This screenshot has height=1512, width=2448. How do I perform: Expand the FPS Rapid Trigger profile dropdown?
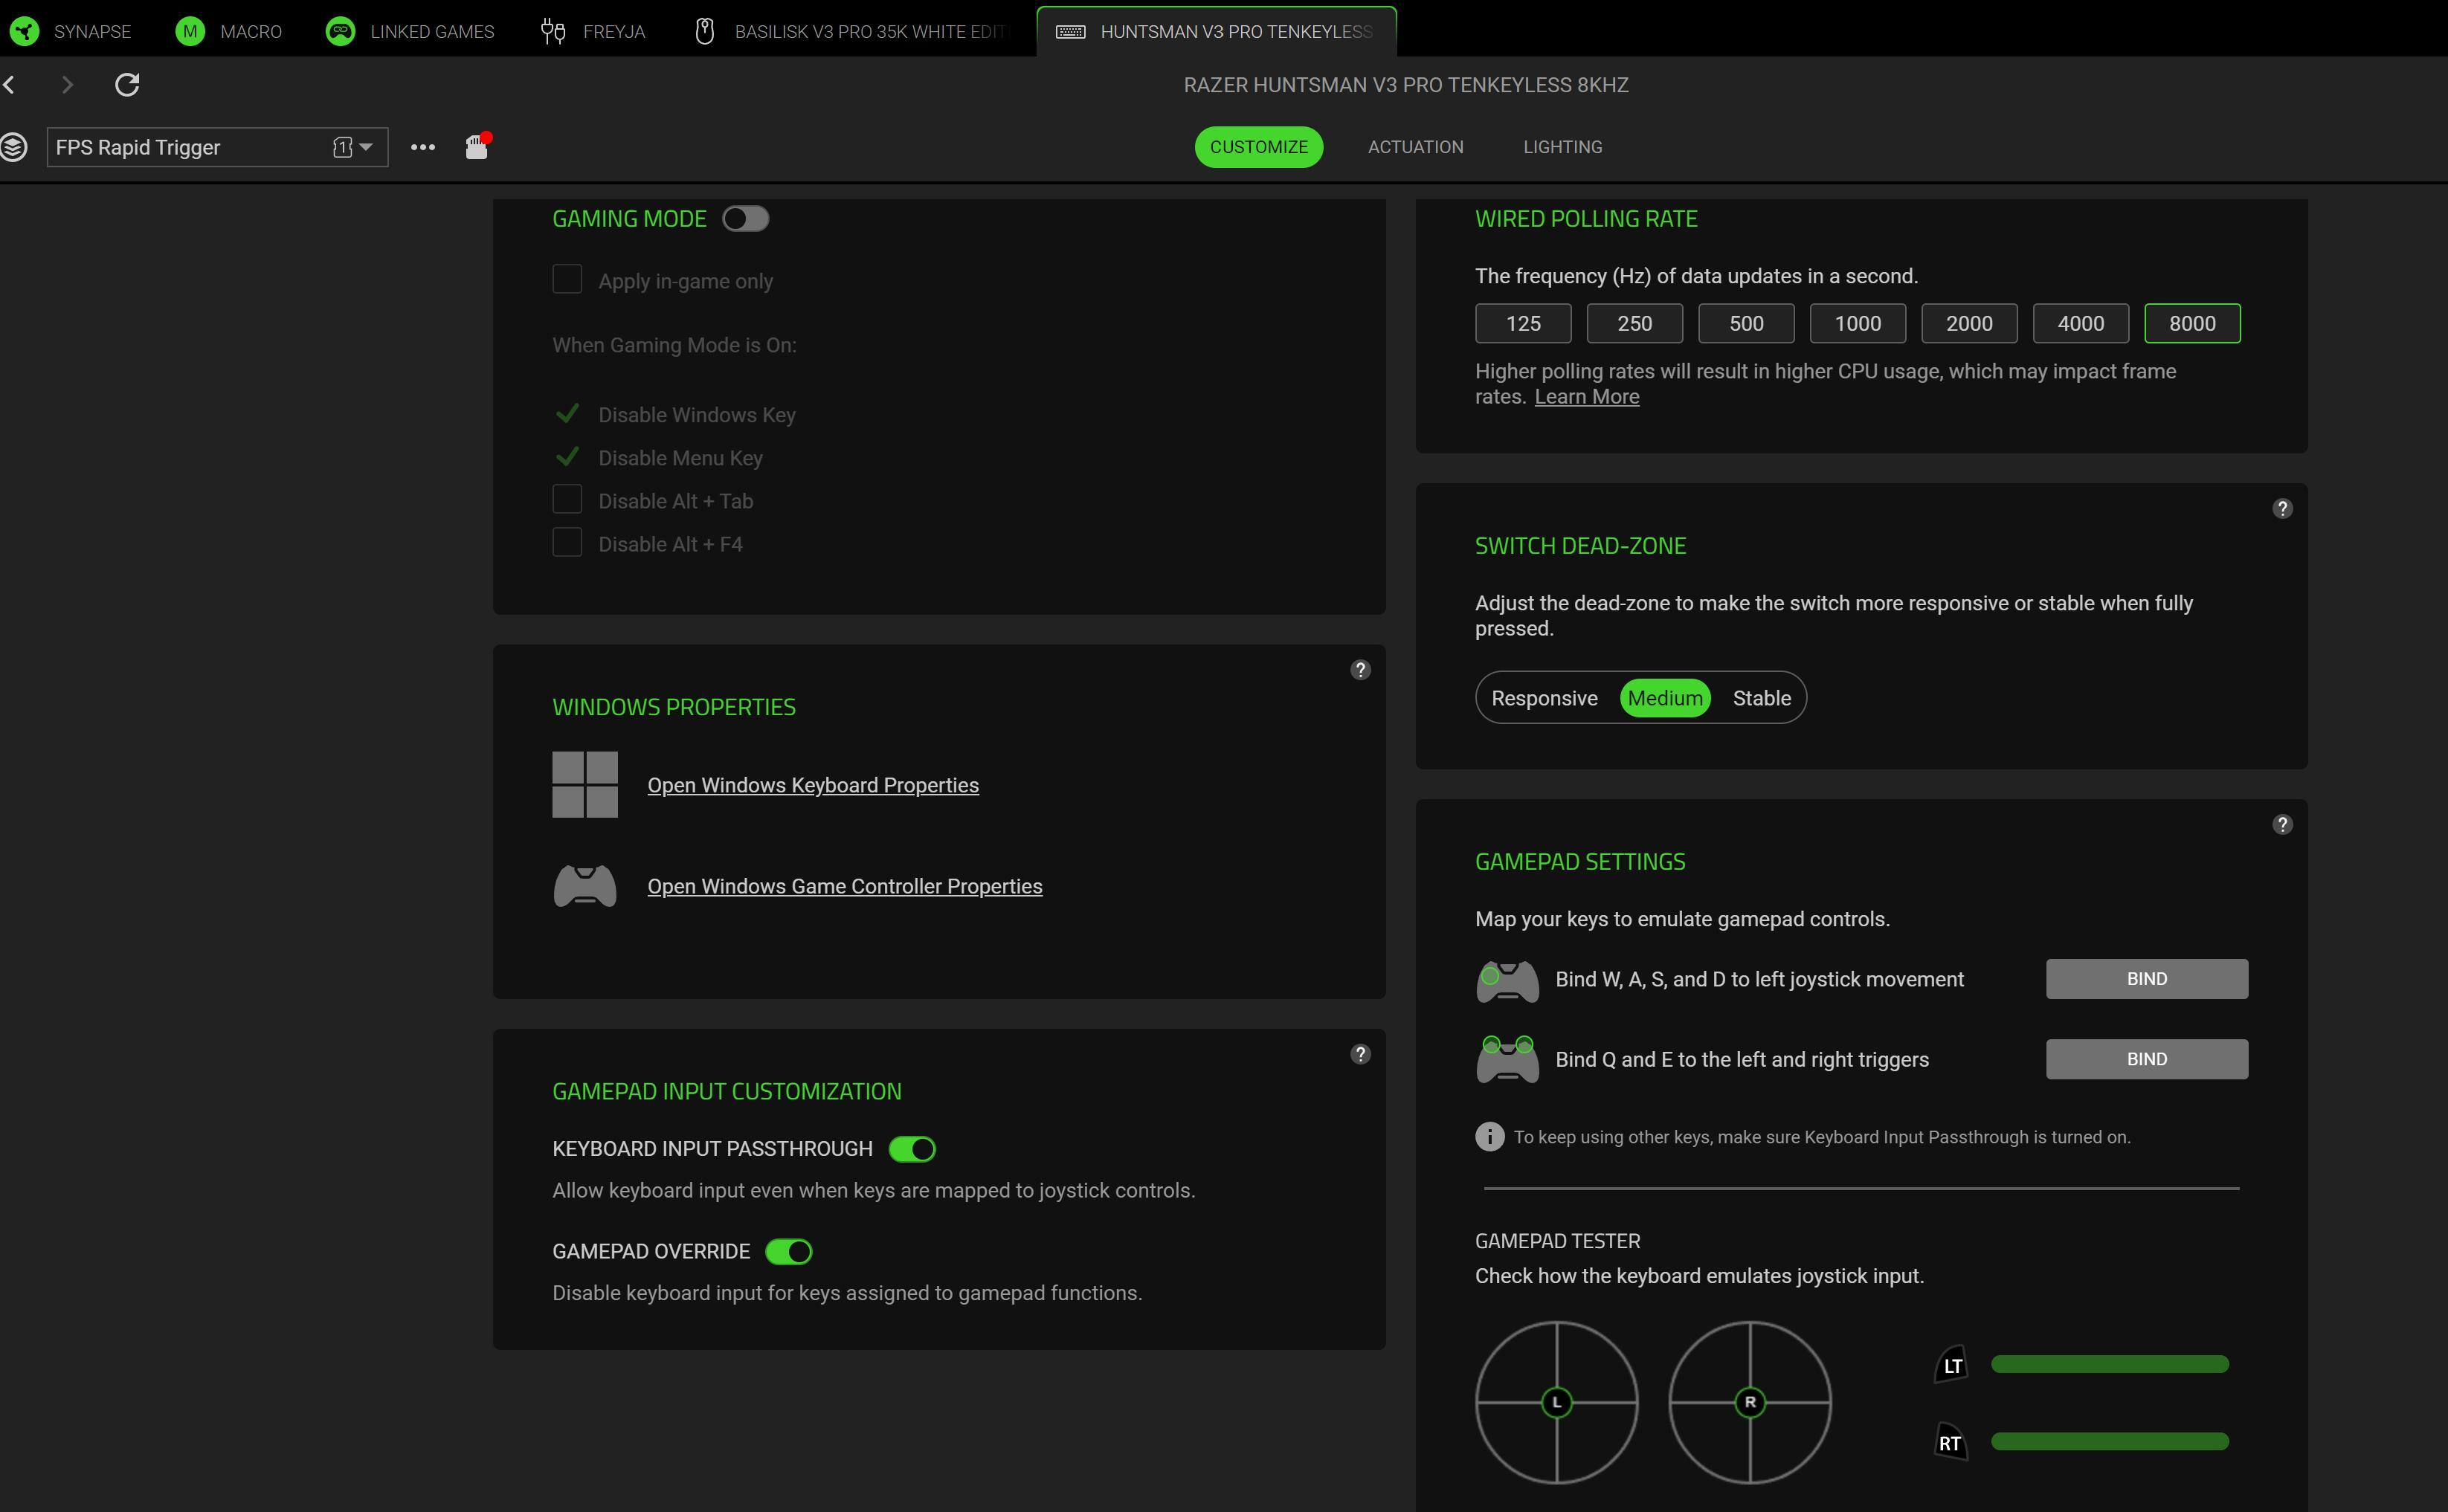[365, 147]
